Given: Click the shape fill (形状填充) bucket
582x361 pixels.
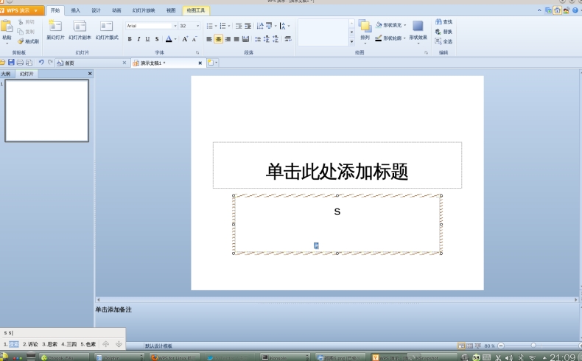Looking at the screenshot, I should click(379, 25).
